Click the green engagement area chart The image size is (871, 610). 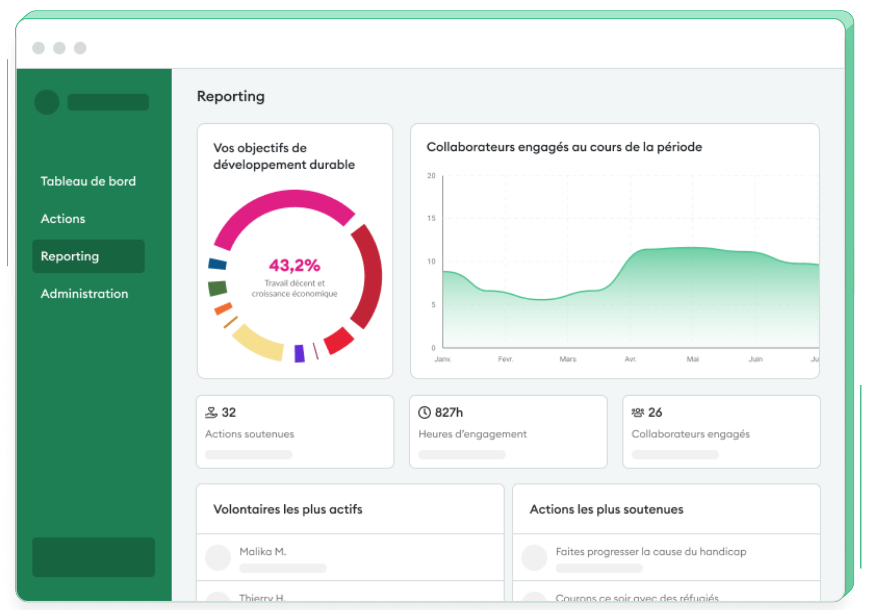[610, 305]
